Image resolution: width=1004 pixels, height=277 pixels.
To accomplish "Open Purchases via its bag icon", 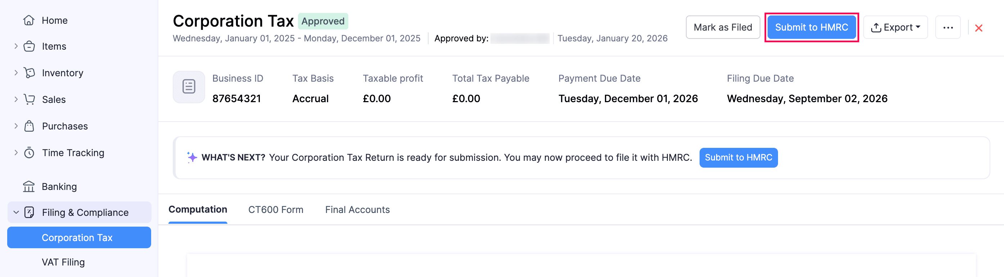I will [x=30, y=126].
